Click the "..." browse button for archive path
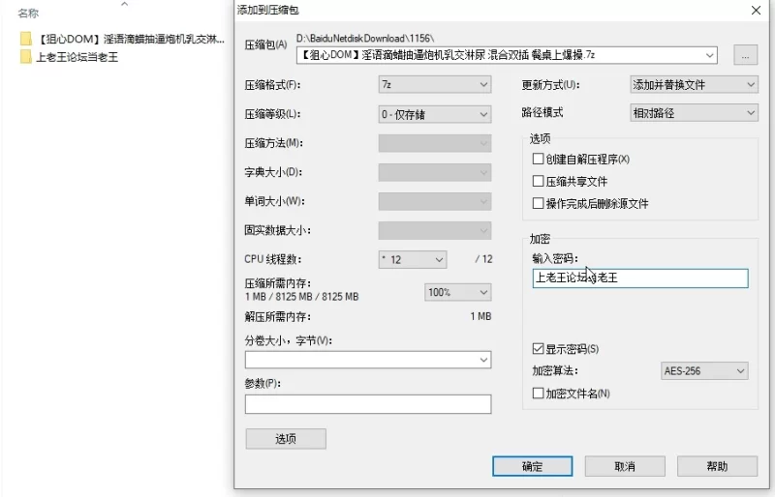The width and height of the screenshot is (775, 497). pyautogui.click(x=744, y=55)
